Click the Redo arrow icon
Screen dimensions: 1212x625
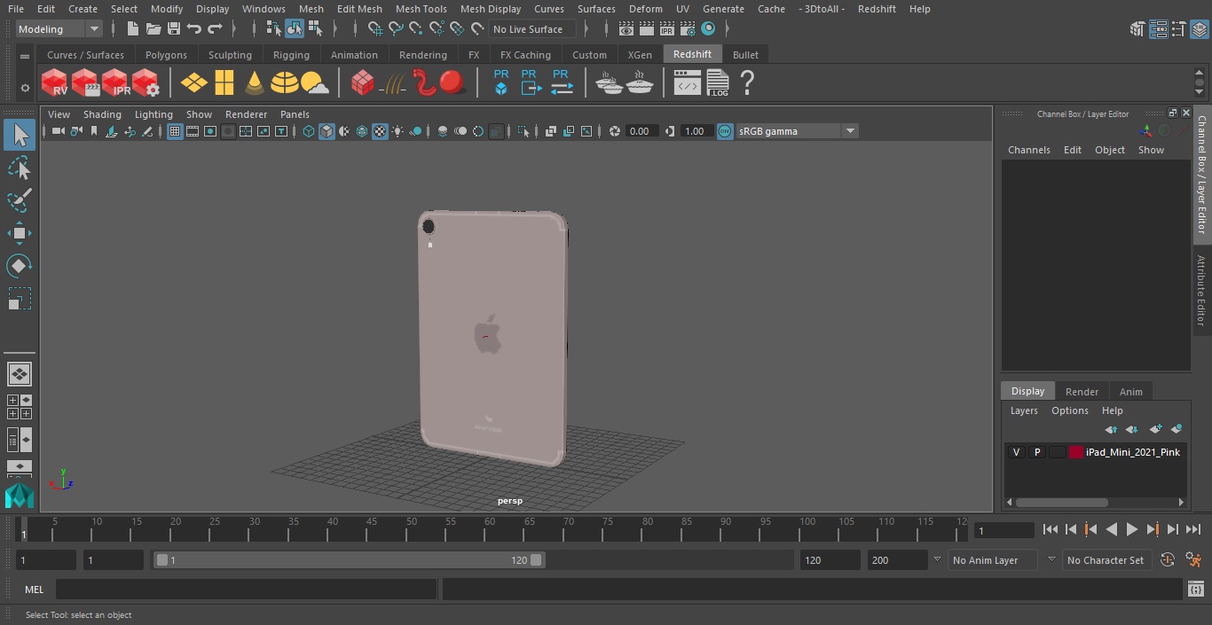[215, 29]
